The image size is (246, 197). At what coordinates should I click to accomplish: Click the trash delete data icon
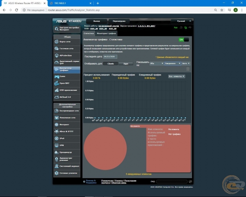point(188,69)
